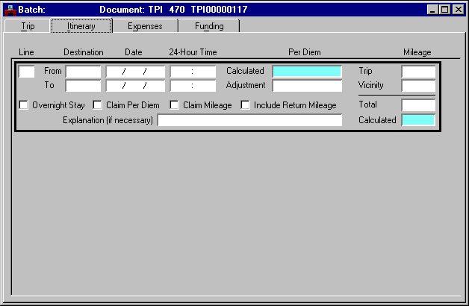Click the To 24-hour time field
The width and height of the screenshot is (469, 306).
[x=193, y=86]
